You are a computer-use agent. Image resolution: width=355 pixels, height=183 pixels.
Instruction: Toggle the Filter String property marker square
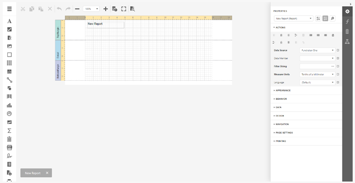click(x=338, y=66)
